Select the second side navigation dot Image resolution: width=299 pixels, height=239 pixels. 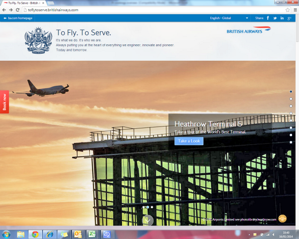click(x=291, y=99)
